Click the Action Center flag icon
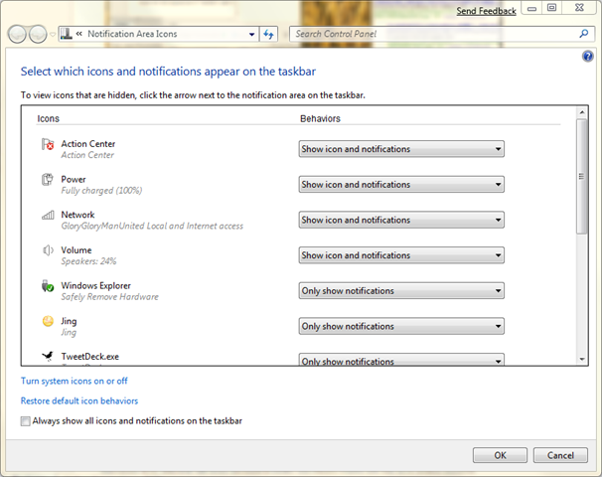Viewport: 602px width, 477px height. pyautogui.click(x=48, y=144)
